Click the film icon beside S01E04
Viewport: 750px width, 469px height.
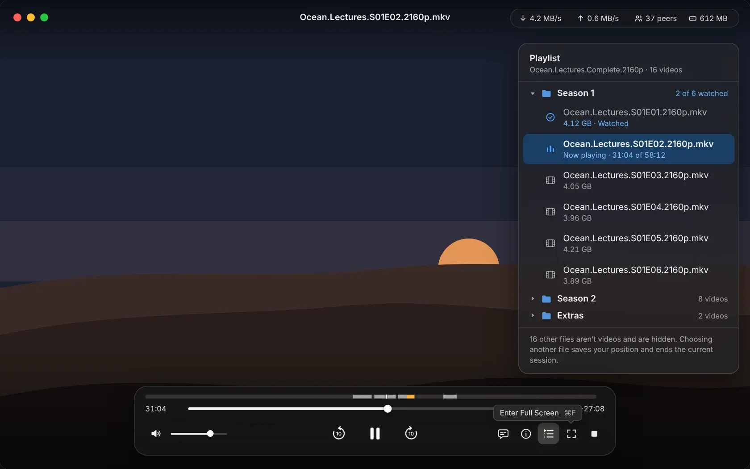coord(550,212)
